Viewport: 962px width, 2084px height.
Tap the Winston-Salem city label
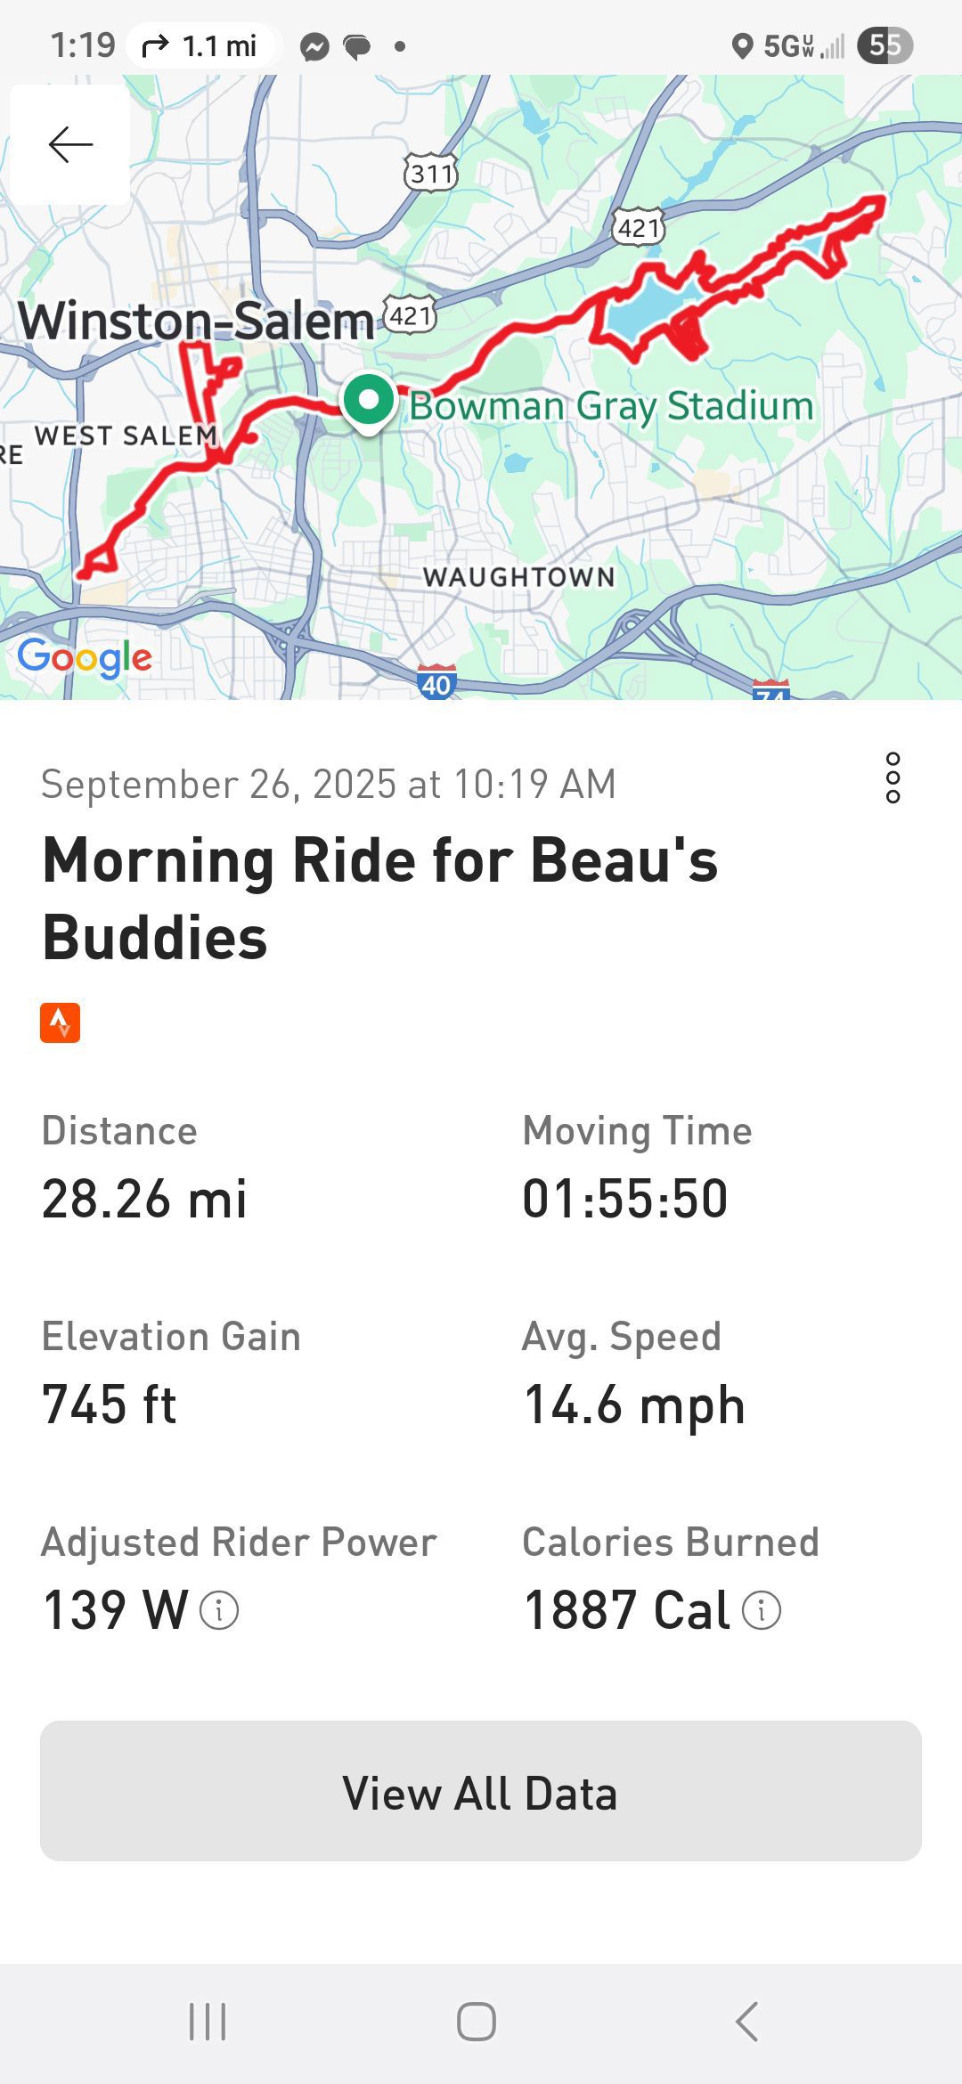[196, 321]
